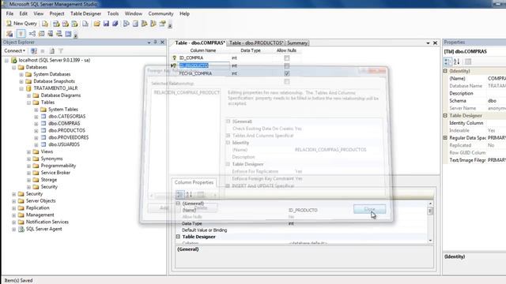The image size is (506, 284).
Task: Toggle Allow Nulls for ID_PRODUCTO
Action: (x=286, y=65)
